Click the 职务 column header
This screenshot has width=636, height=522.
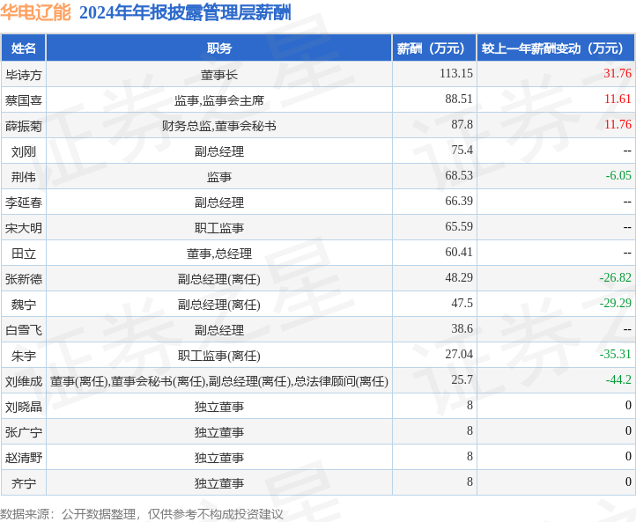(x=219, y=48)
